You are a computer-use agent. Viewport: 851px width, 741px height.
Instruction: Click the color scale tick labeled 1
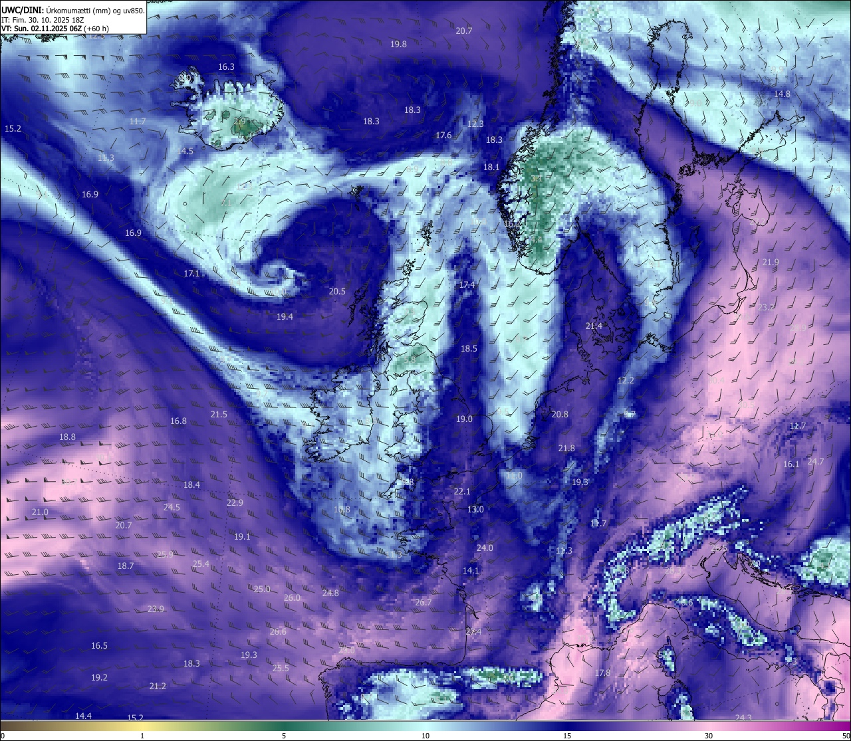coord(142,736)
